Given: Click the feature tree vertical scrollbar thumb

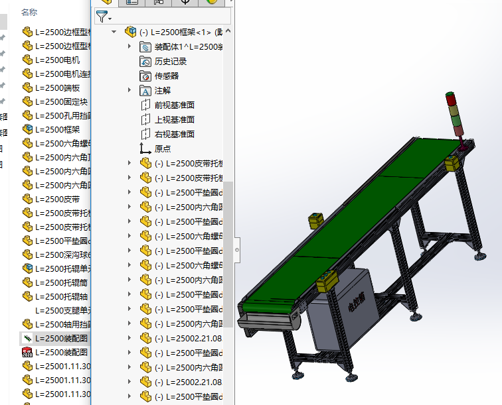Looking at the screenshot, I should [228, 255].
